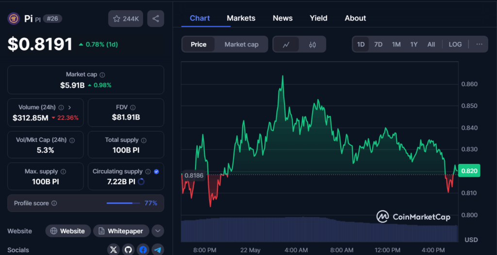Click the 0.8186 opening price label

(x=193, y=175)
